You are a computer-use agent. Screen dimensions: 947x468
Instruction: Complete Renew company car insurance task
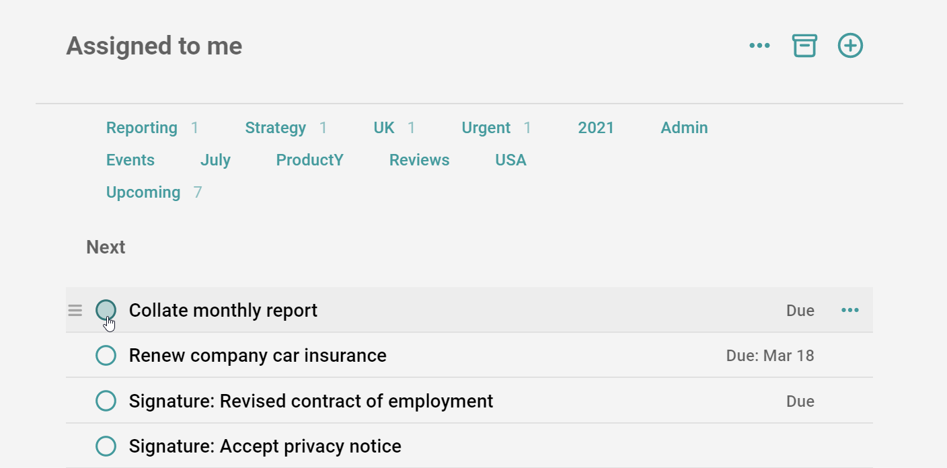coord(106,355)
